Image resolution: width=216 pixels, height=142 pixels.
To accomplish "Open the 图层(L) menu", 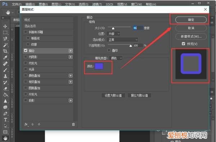I will pyautogui.click(x=57, y=4).
